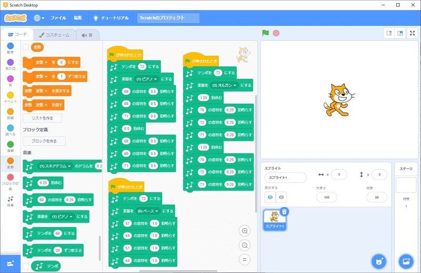Click the ブロックを作る button
Screen dimensions: 421x273
(44, 141)
